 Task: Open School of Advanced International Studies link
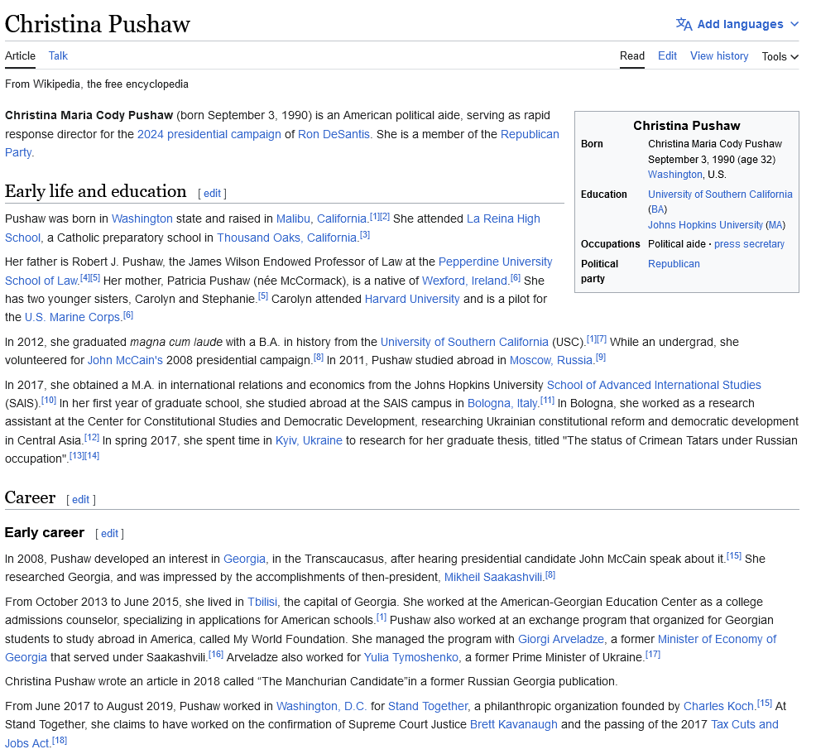(x=654, y=385)
